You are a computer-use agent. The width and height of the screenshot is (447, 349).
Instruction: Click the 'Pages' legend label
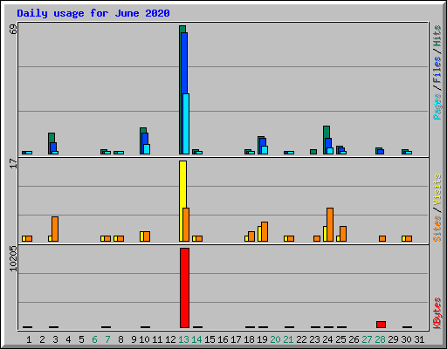pos(437,106)
